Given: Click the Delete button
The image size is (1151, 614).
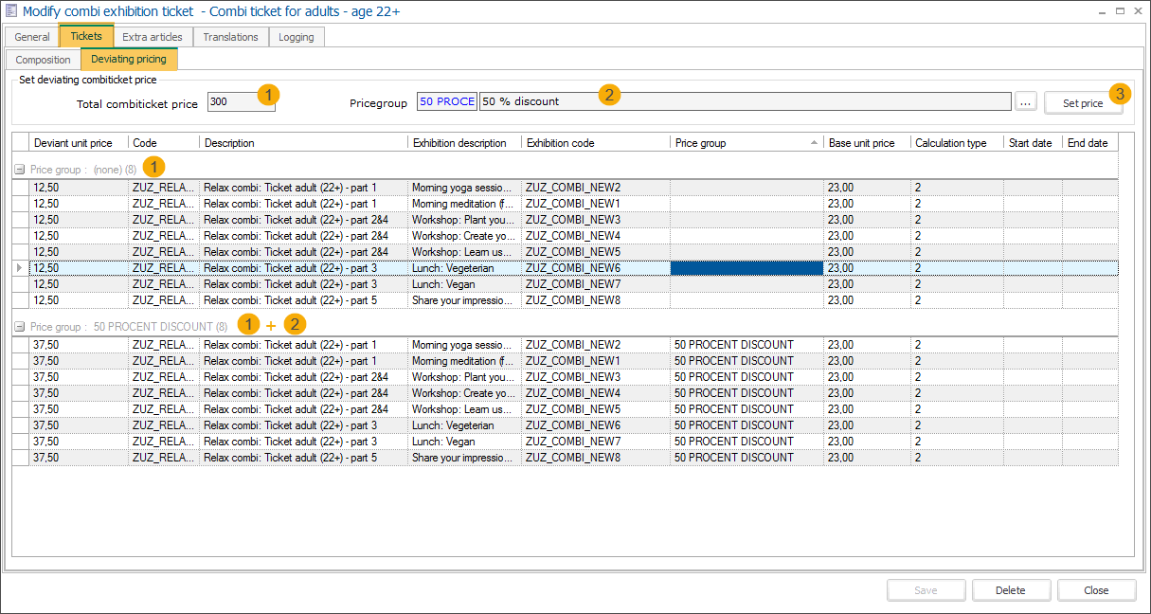Looking at the screenshot, I should [1011, 589].
